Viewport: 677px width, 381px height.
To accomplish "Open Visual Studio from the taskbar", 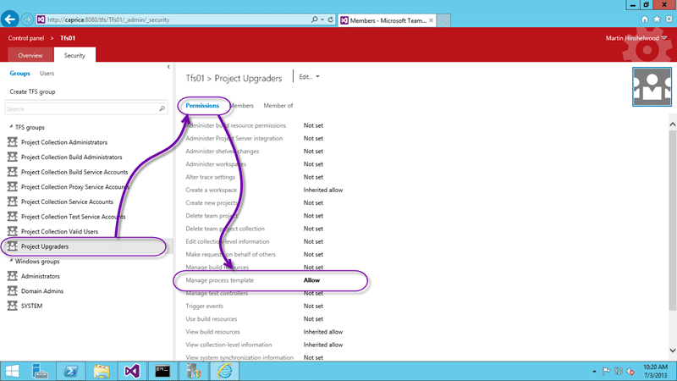I will pyautogui.click(x=132, y=371).
